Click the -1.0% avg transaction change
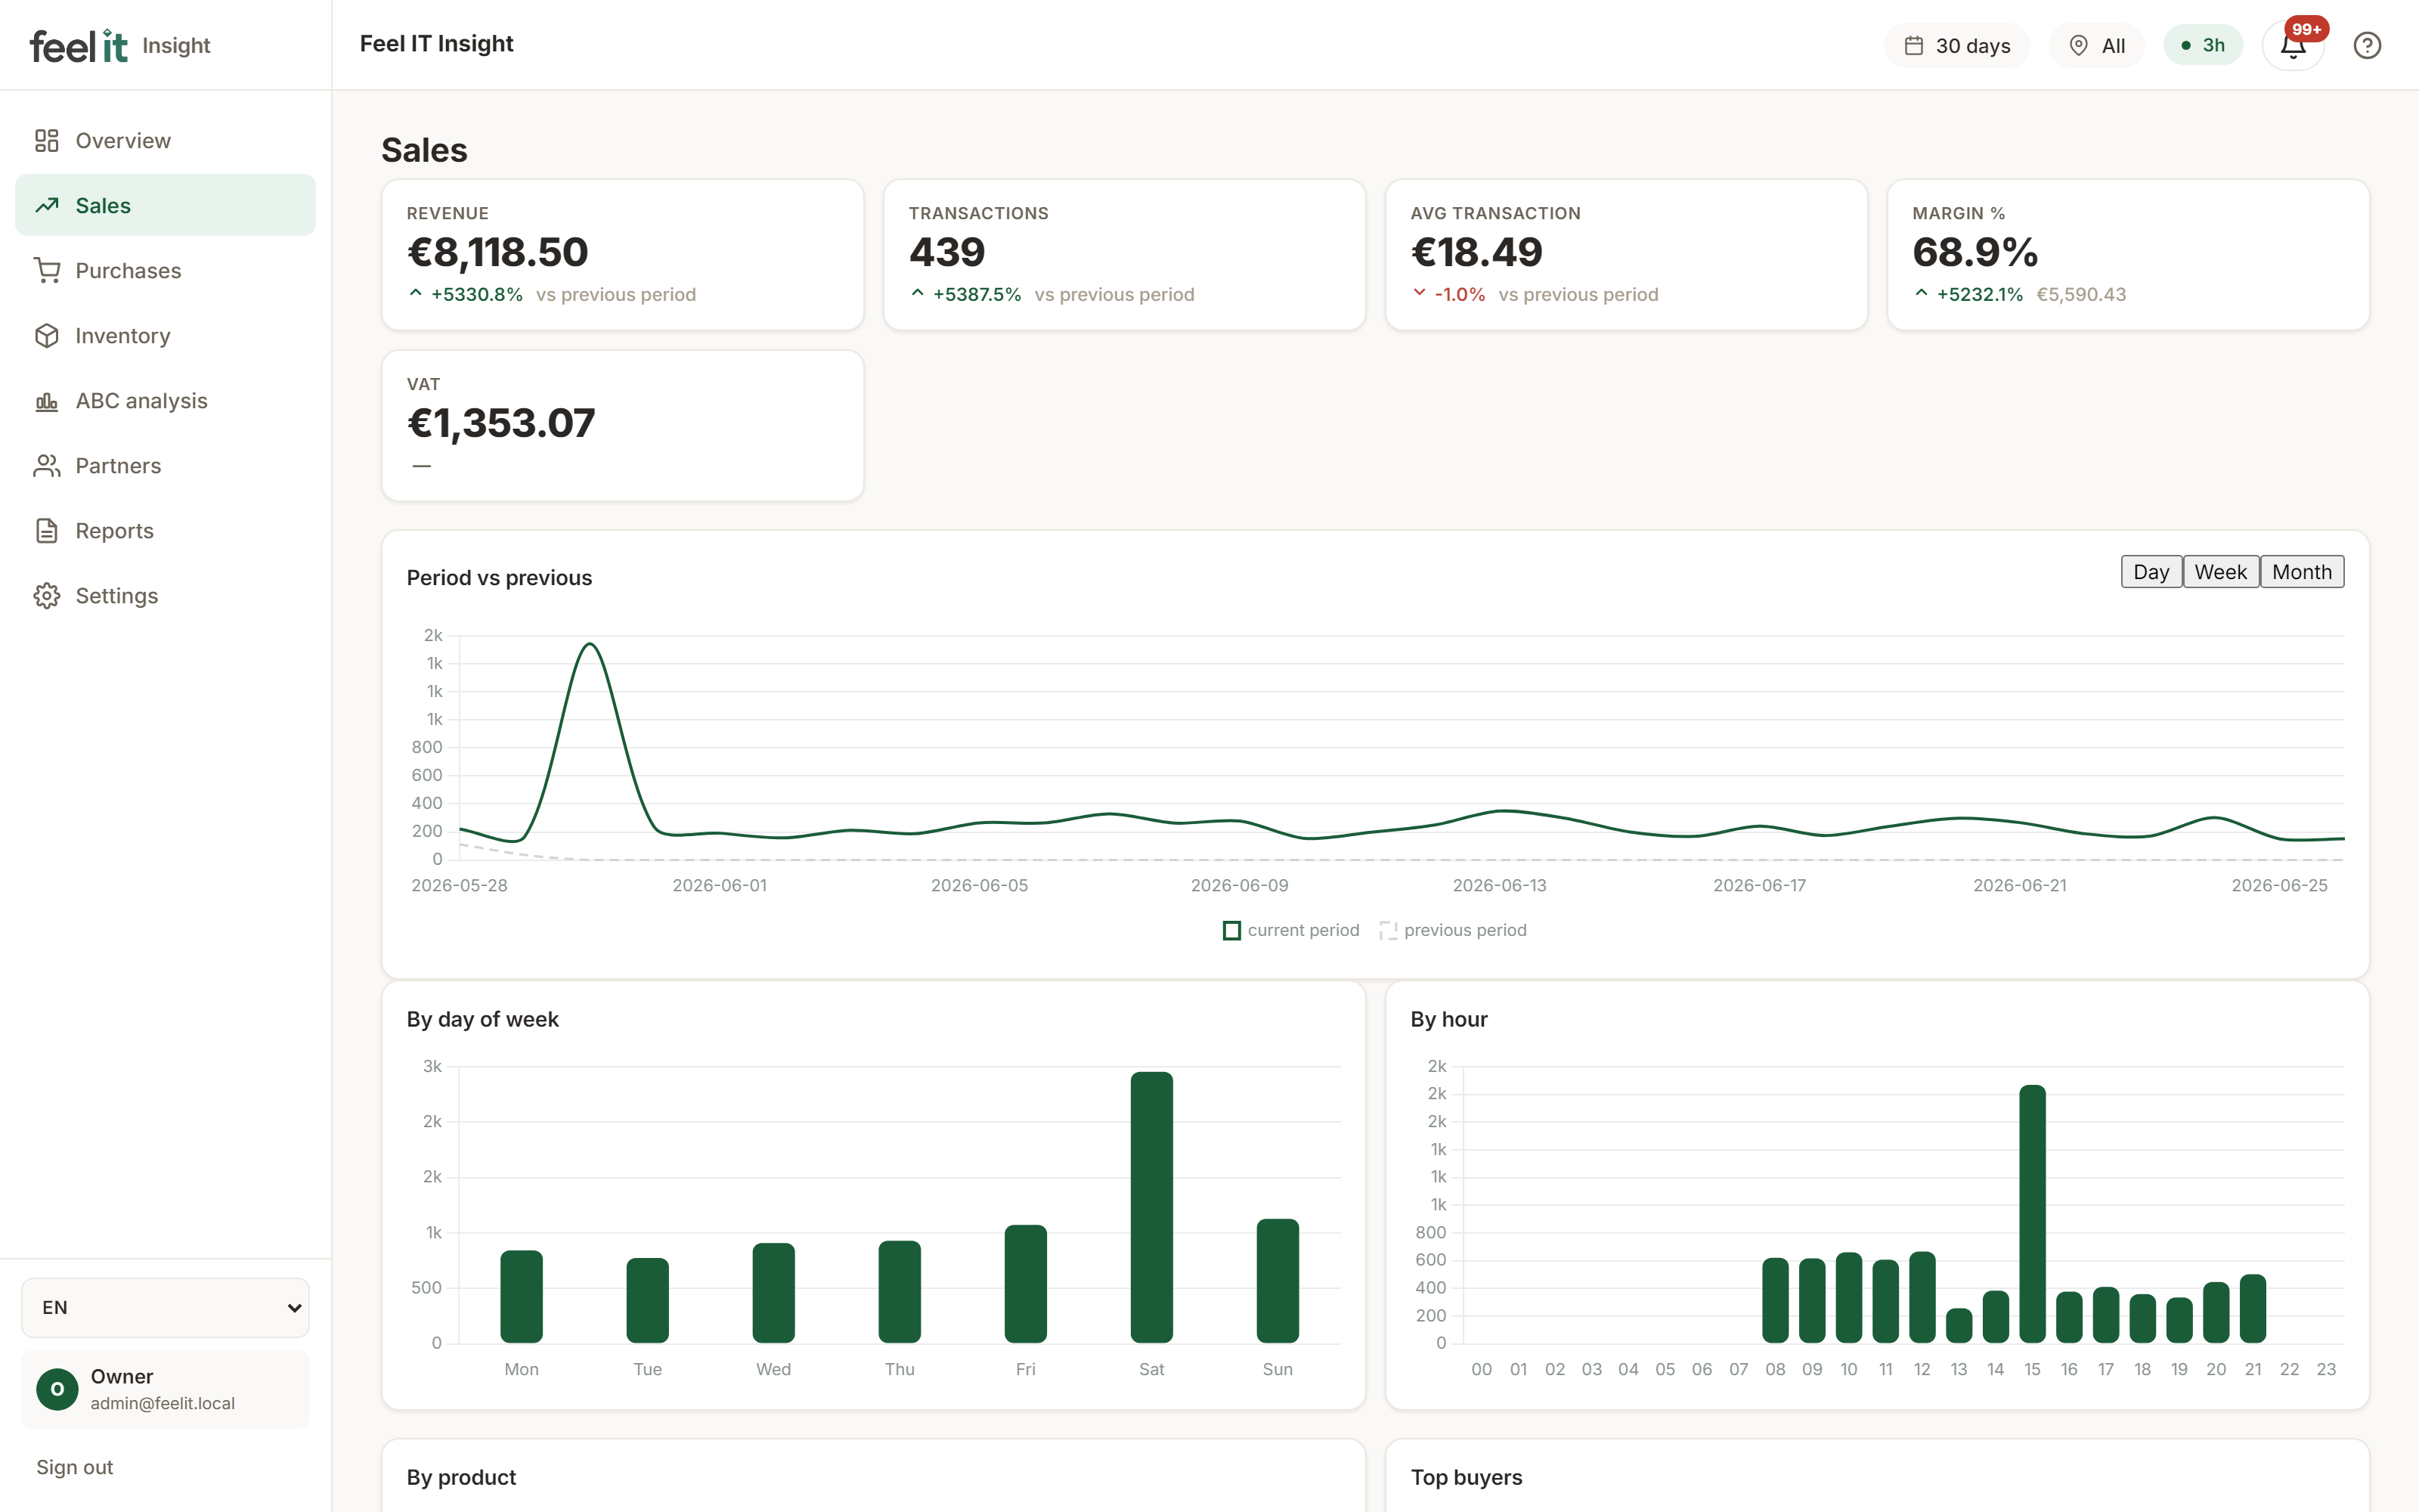Viewport: 2419px width, 1512px height. [x=1460, y=295]
